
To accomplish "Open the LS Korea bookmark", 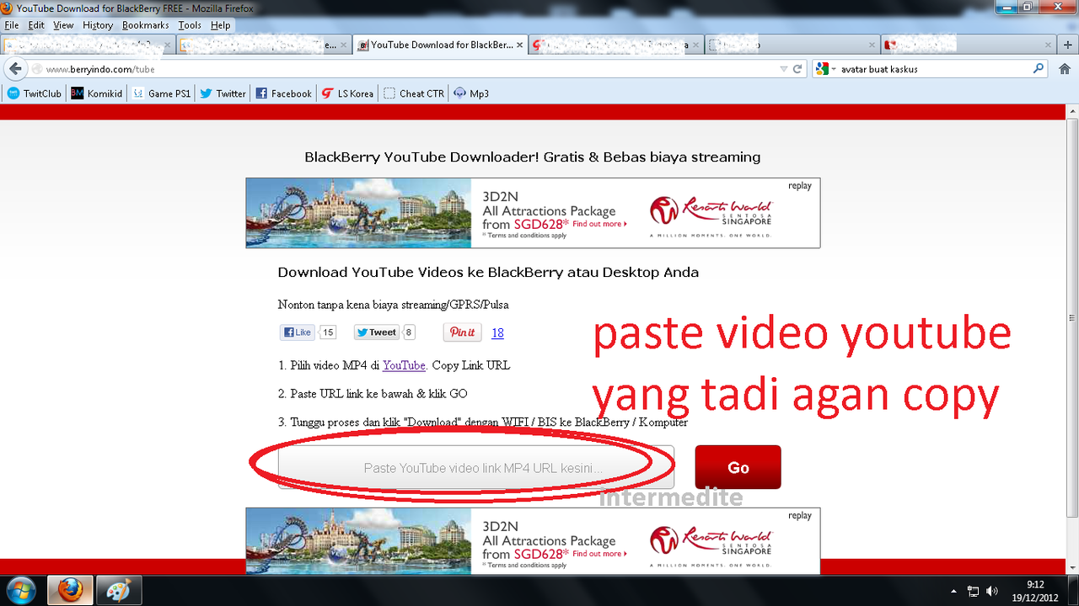I will click(347, 93).
